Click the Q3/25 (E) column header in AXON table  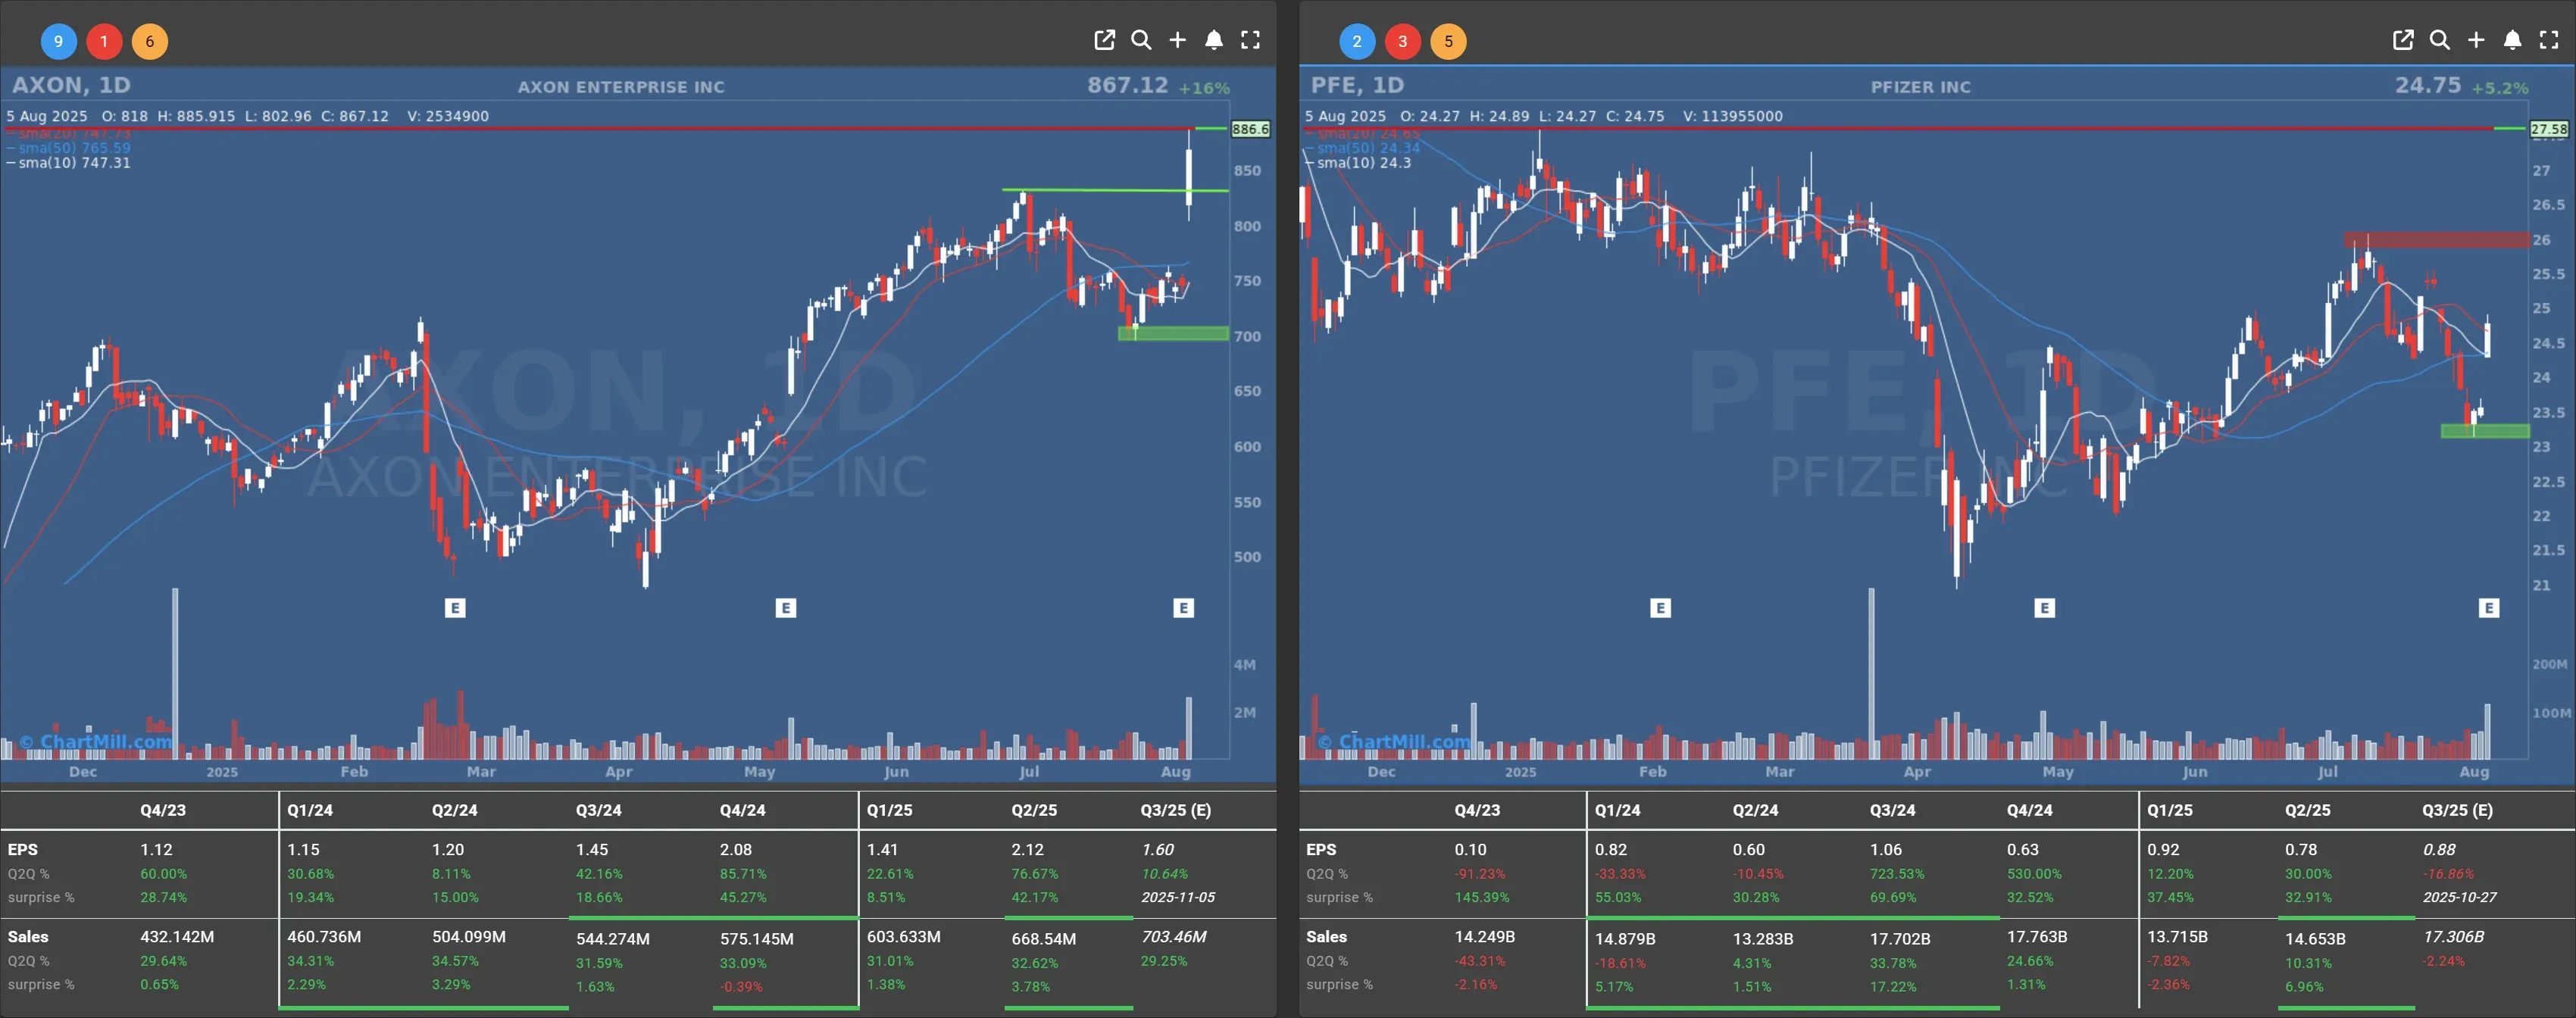click(1176, 810)
